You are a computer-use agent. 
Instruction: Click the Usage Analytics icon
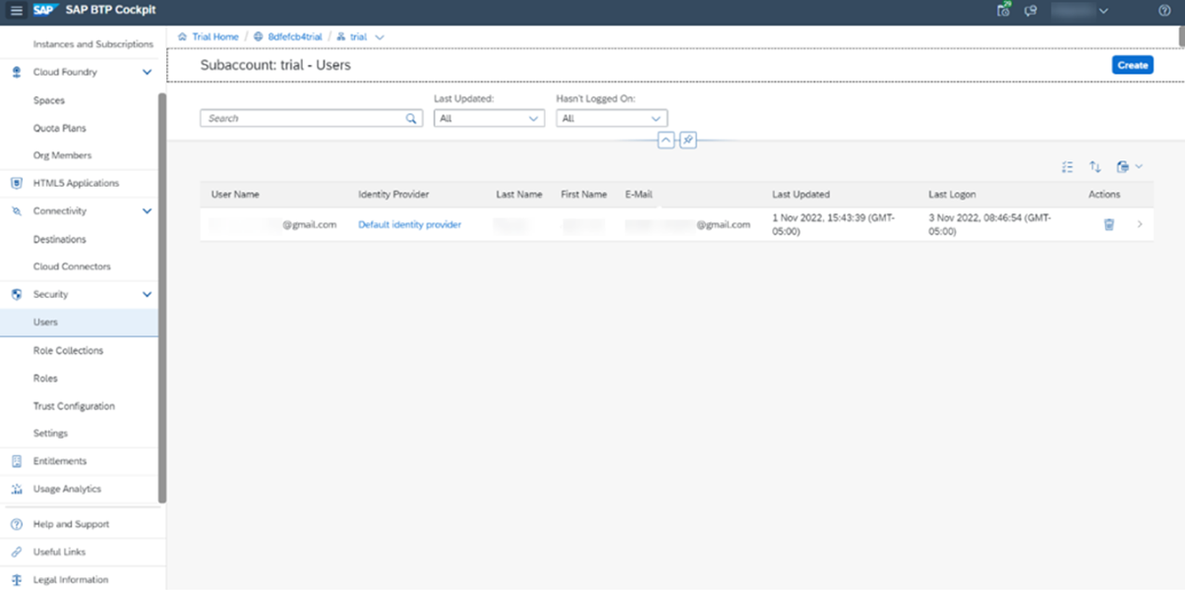[x=16, y=489]
